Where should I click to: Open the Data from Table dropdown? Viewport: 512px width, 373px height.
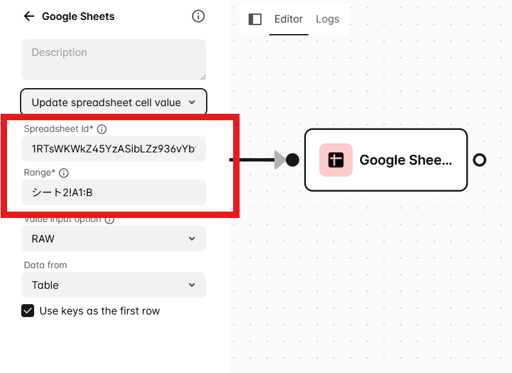click(113, 285)
